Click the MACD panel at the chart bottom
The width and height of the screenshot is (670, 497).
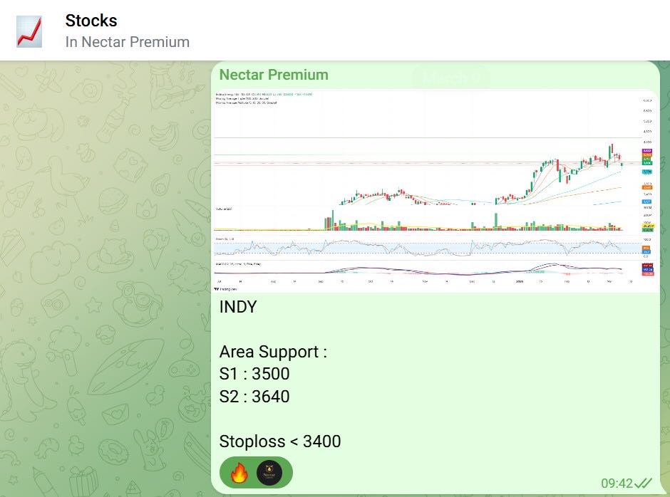pyautogui.click(x=428, y=271)
